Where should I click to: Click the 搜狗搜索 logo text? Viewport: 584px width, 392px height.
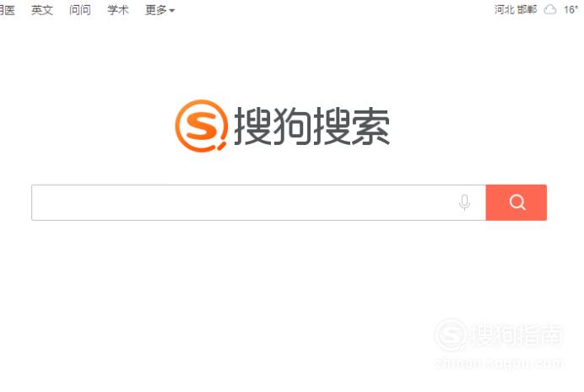(x=311, y=126)
